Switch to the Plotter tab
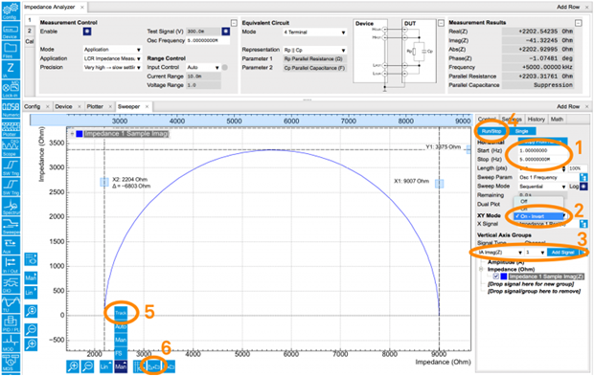This screenshot has height=376, width=594. pos(95,106)
